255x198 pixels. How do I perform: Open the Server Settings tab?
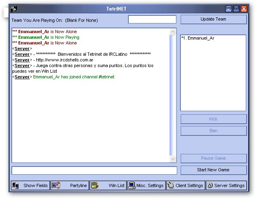[x=226, y=185]
